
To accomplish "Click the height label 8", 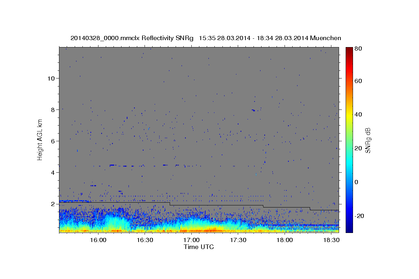I will coord(53,110).
